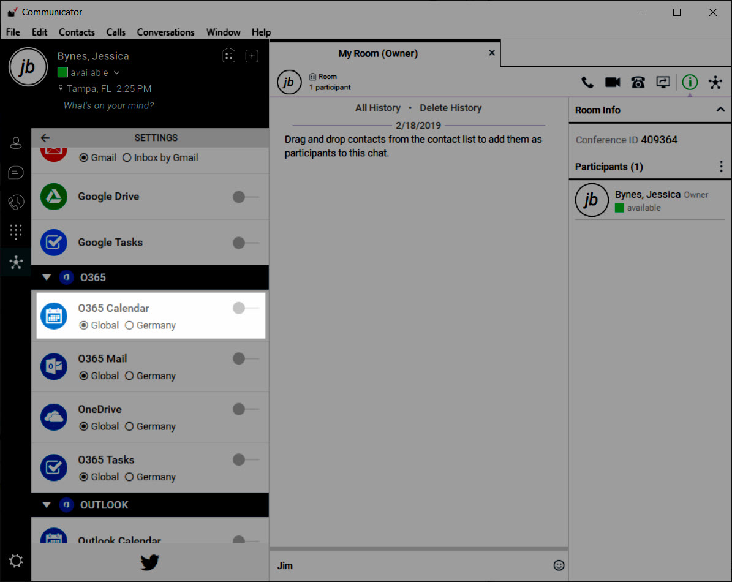Select Global for O365 Mail
Screen dimensions: 732x582
coord(83,376)
